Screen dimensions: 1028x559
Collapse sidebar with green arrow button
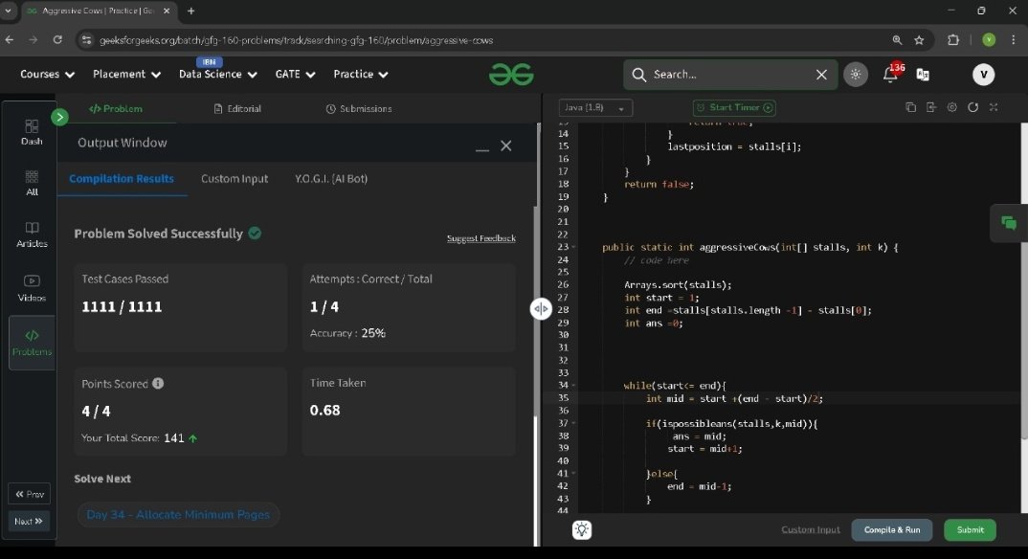point(59,118)
